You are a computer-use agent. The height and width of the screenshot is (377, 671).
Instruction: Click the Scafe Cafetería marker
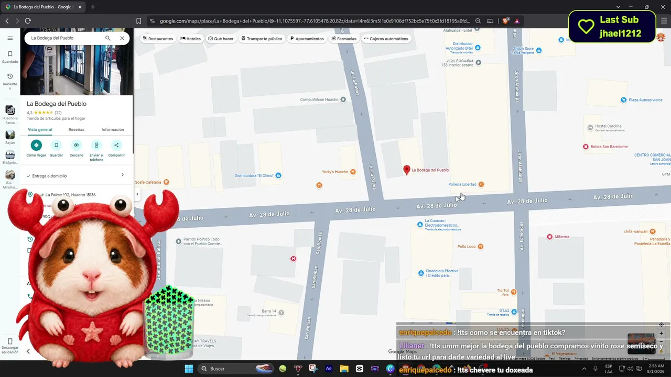[166, 182]
